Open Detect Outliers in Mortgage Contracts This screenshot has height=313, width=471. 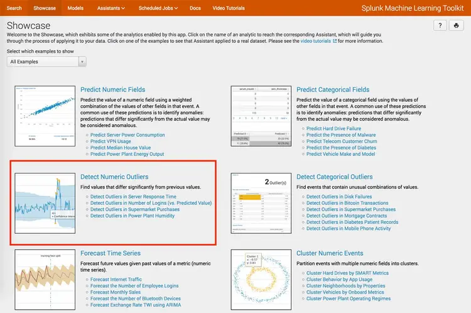tap(347, 216)
